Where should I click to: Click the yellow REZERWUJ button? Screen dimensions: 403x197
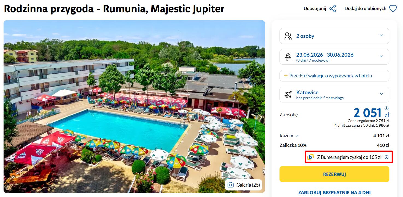point(334,174)
